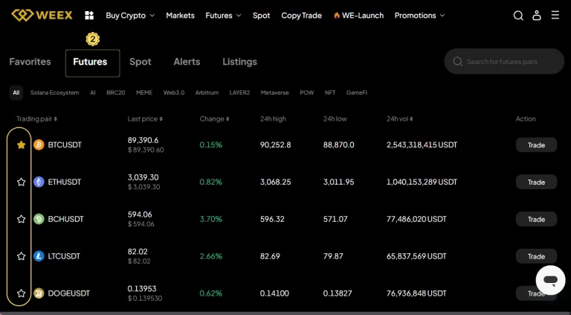
Task: Open Spot in top navigation
Action: (262, 16)
